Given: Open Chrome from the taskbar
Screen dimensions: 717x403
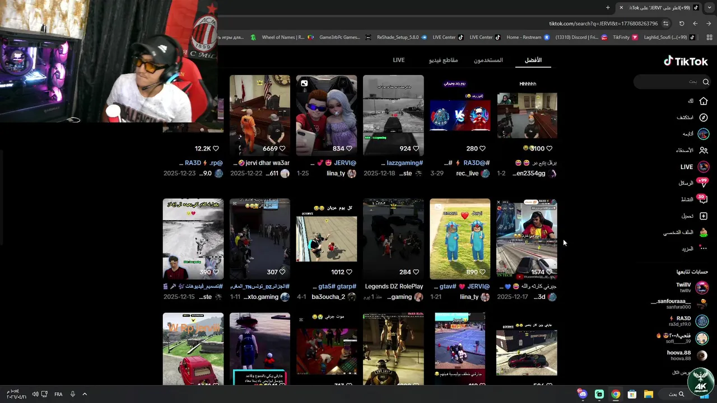Looking at the screenshot, I should pos(616,394).
